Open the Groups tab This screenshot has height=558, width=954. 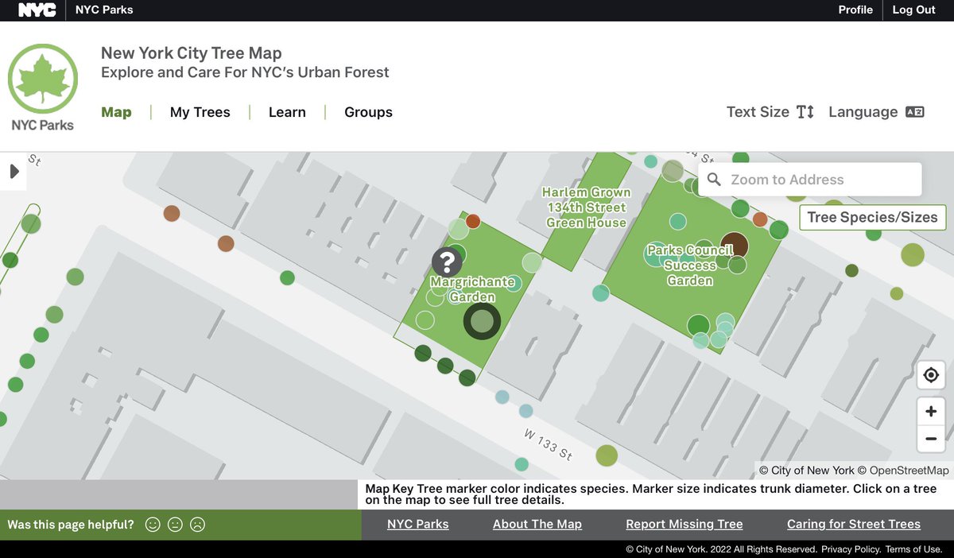click(x=368, y=112)
